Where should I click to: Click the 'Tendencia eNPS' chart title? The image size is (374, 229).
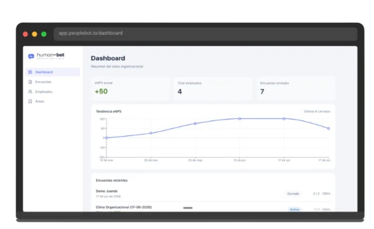[108, 111]
